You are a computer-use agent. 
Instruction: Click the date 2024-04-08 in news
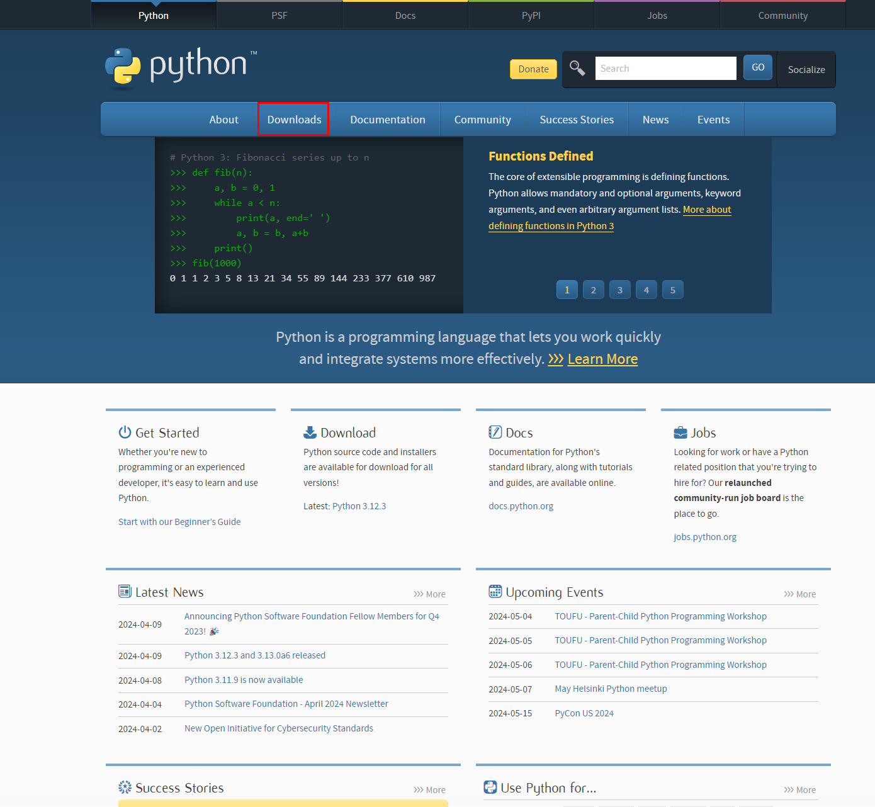(x=140, y=680)
